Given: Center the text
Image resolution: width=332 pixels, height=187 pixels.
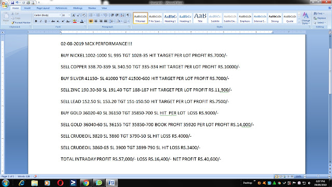Looking at the screenshot, I should pos(96,21).
